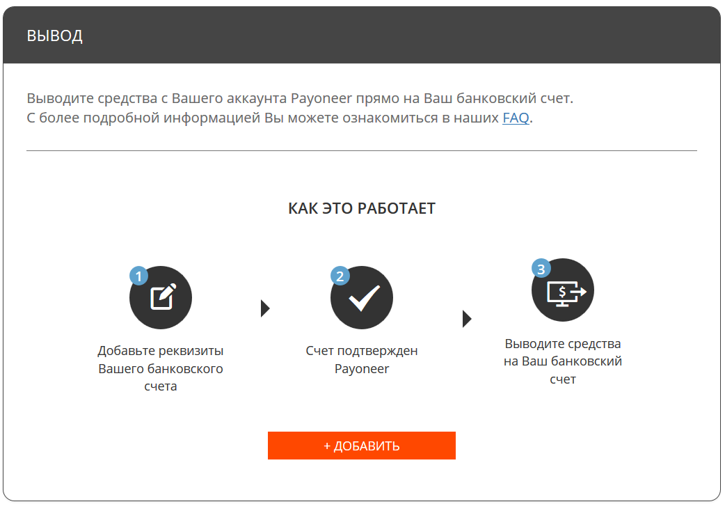Click the horizontal divider line below the description
The width and height of the screenshot is (725, 511).
click(x=362, y=150)
